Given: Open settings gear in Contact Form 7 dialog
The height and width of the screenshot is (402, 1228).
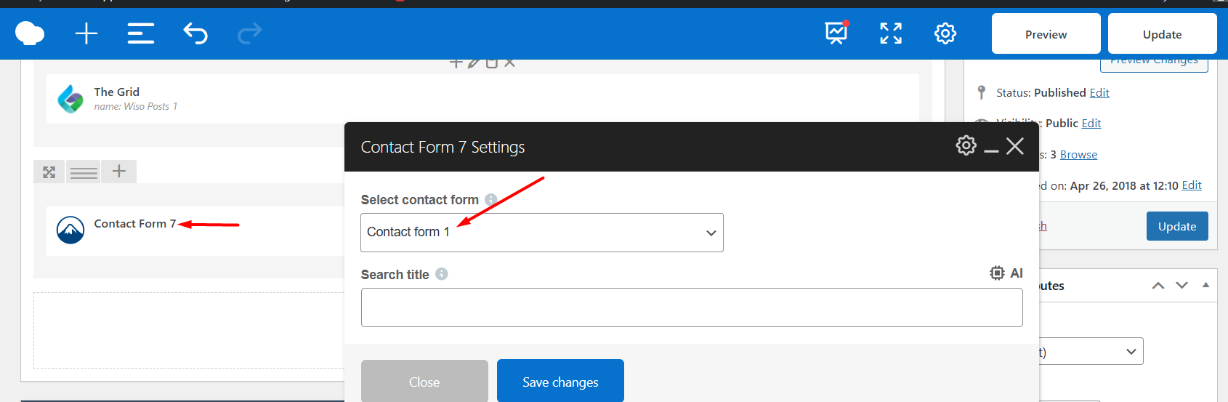Looking at the screenshot, I should [x=966, y=145].
